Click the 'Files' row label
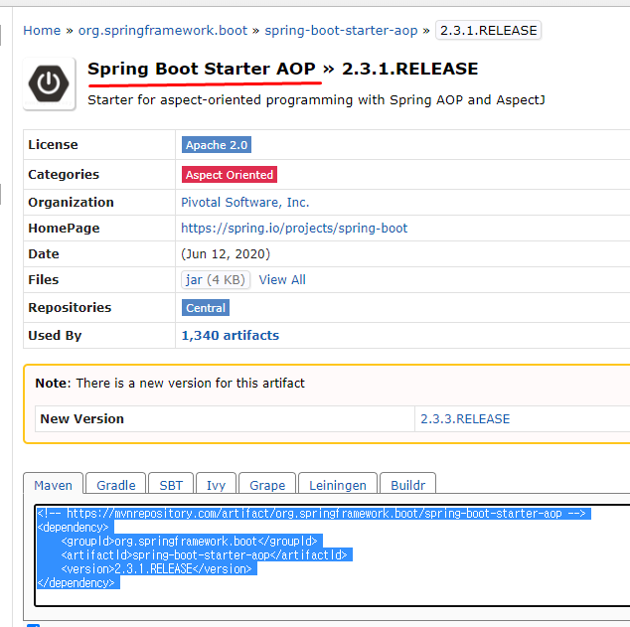 [x=44, y=279]
